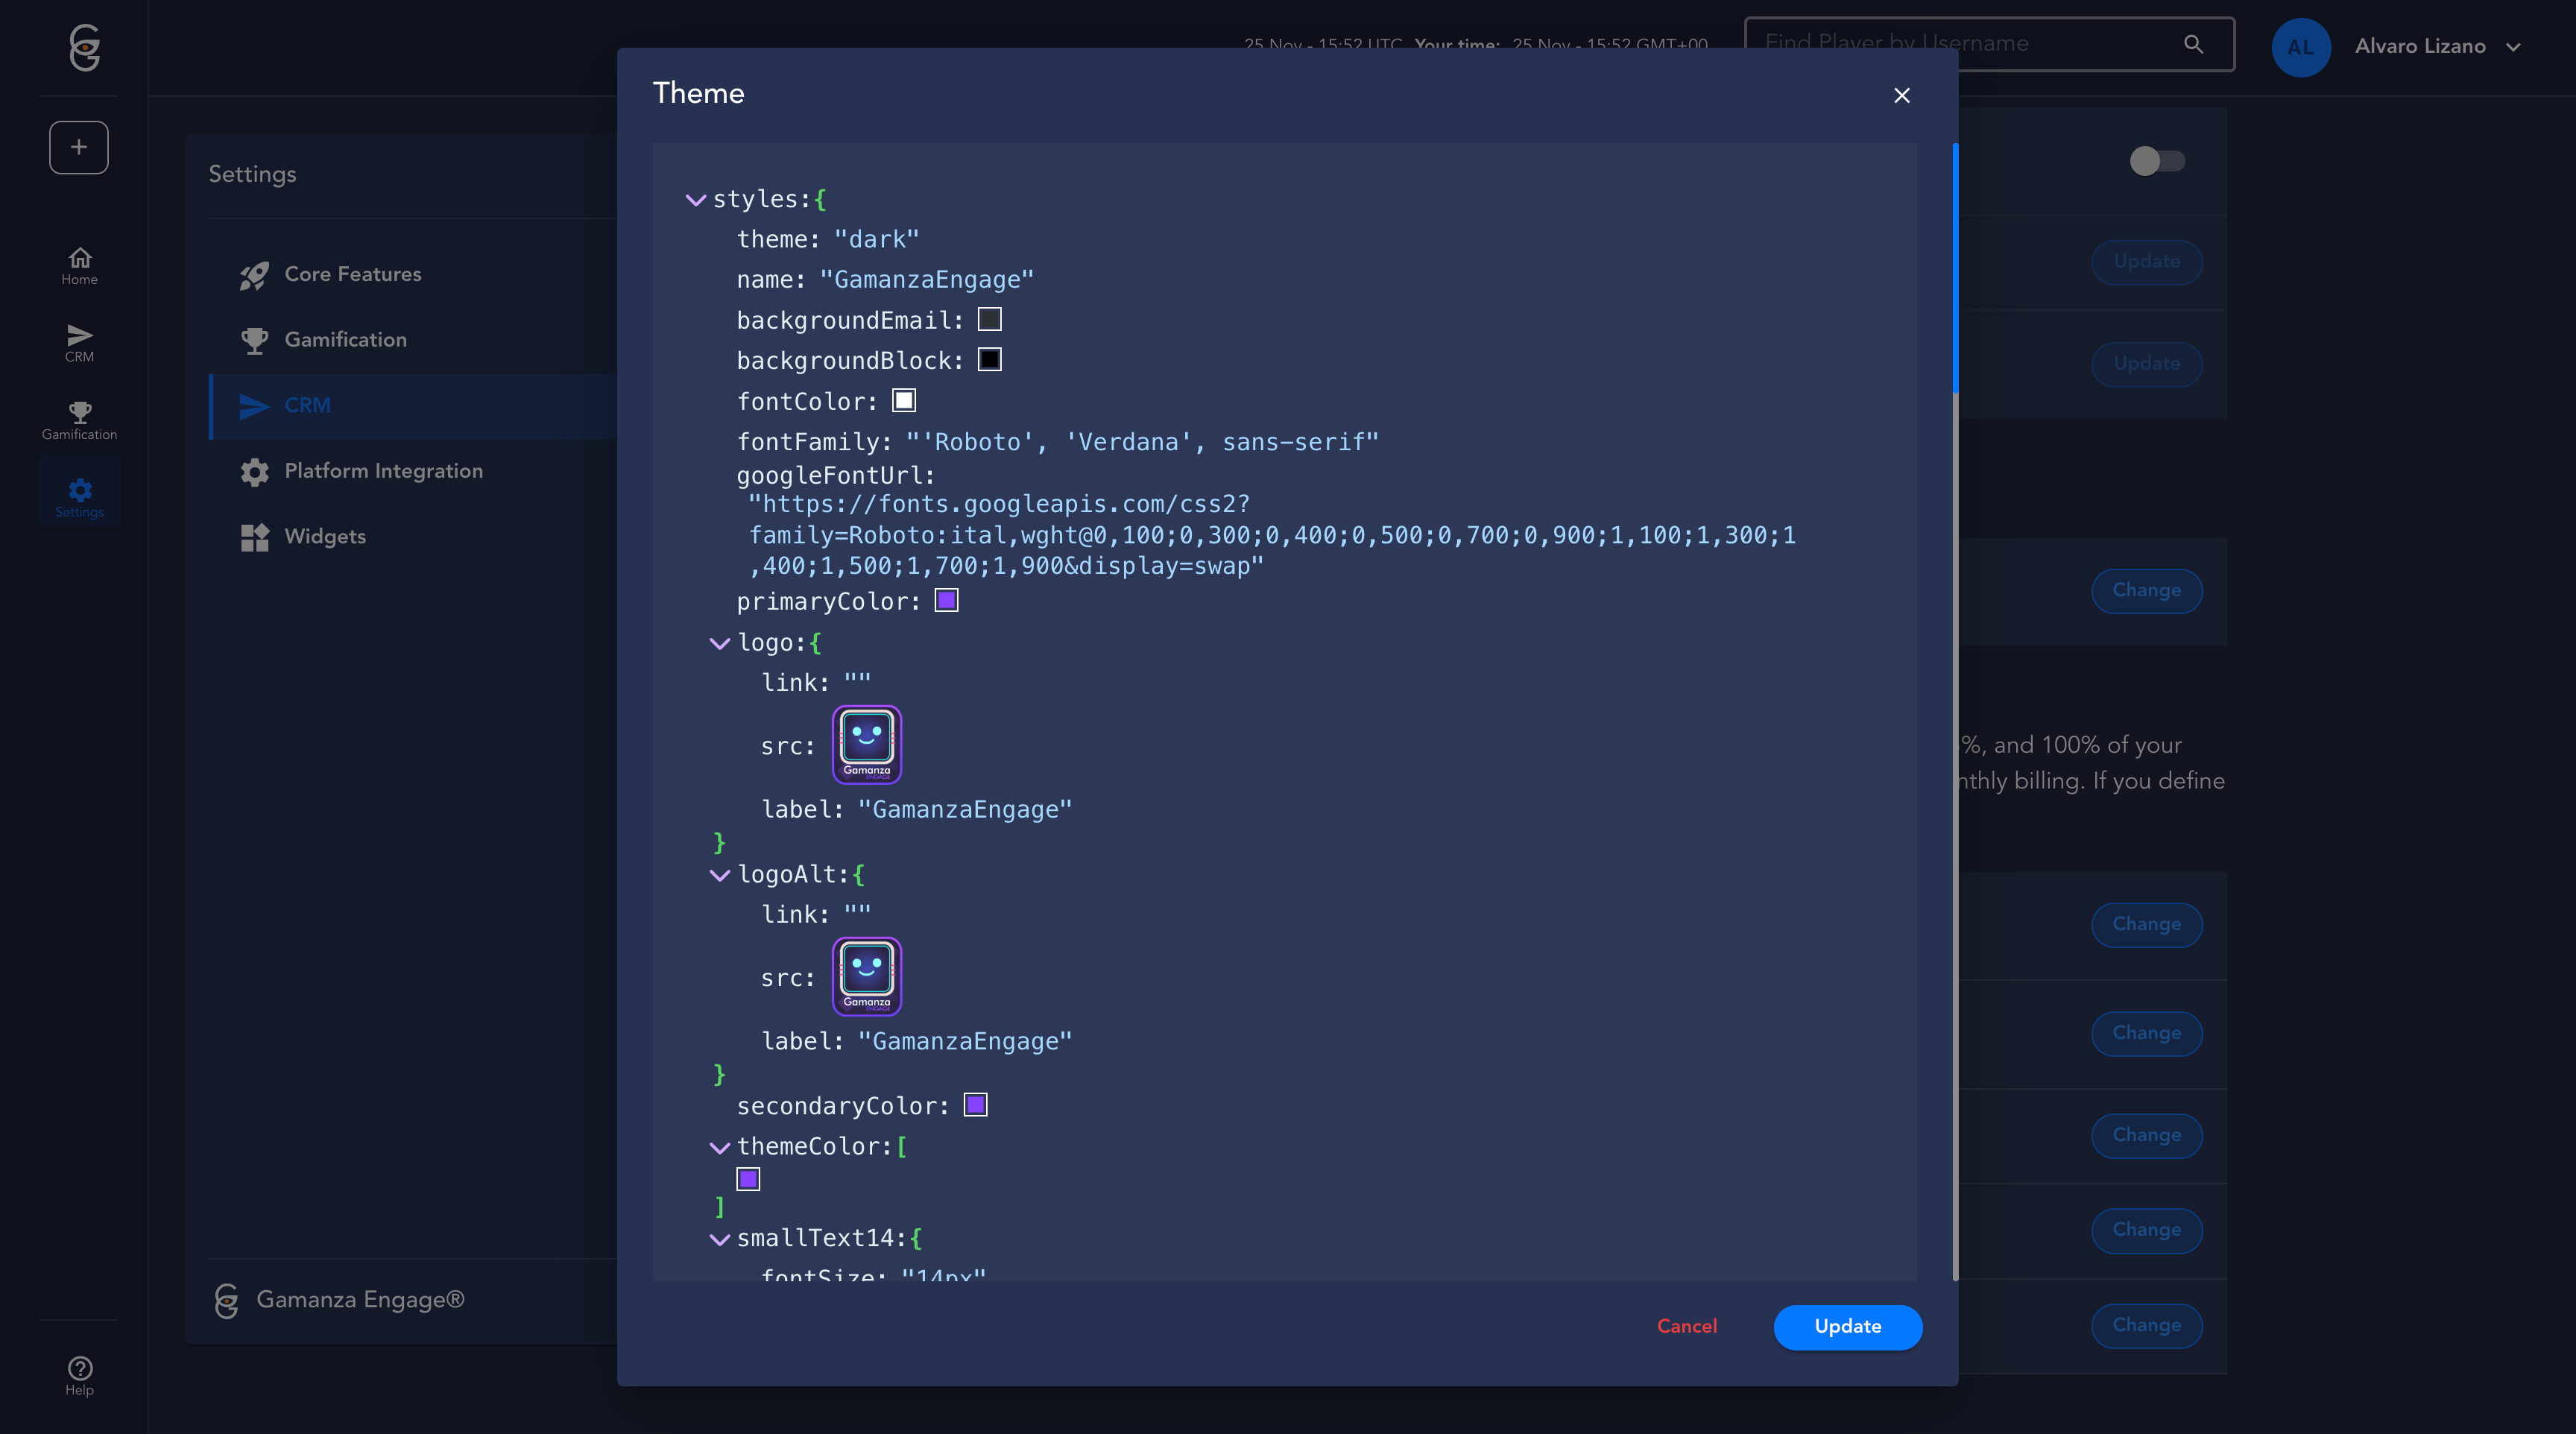Click the red Cancel link
Image resolution: width=2576 pixels, height=1434 pixels.
click(x=1686, y=1326)
